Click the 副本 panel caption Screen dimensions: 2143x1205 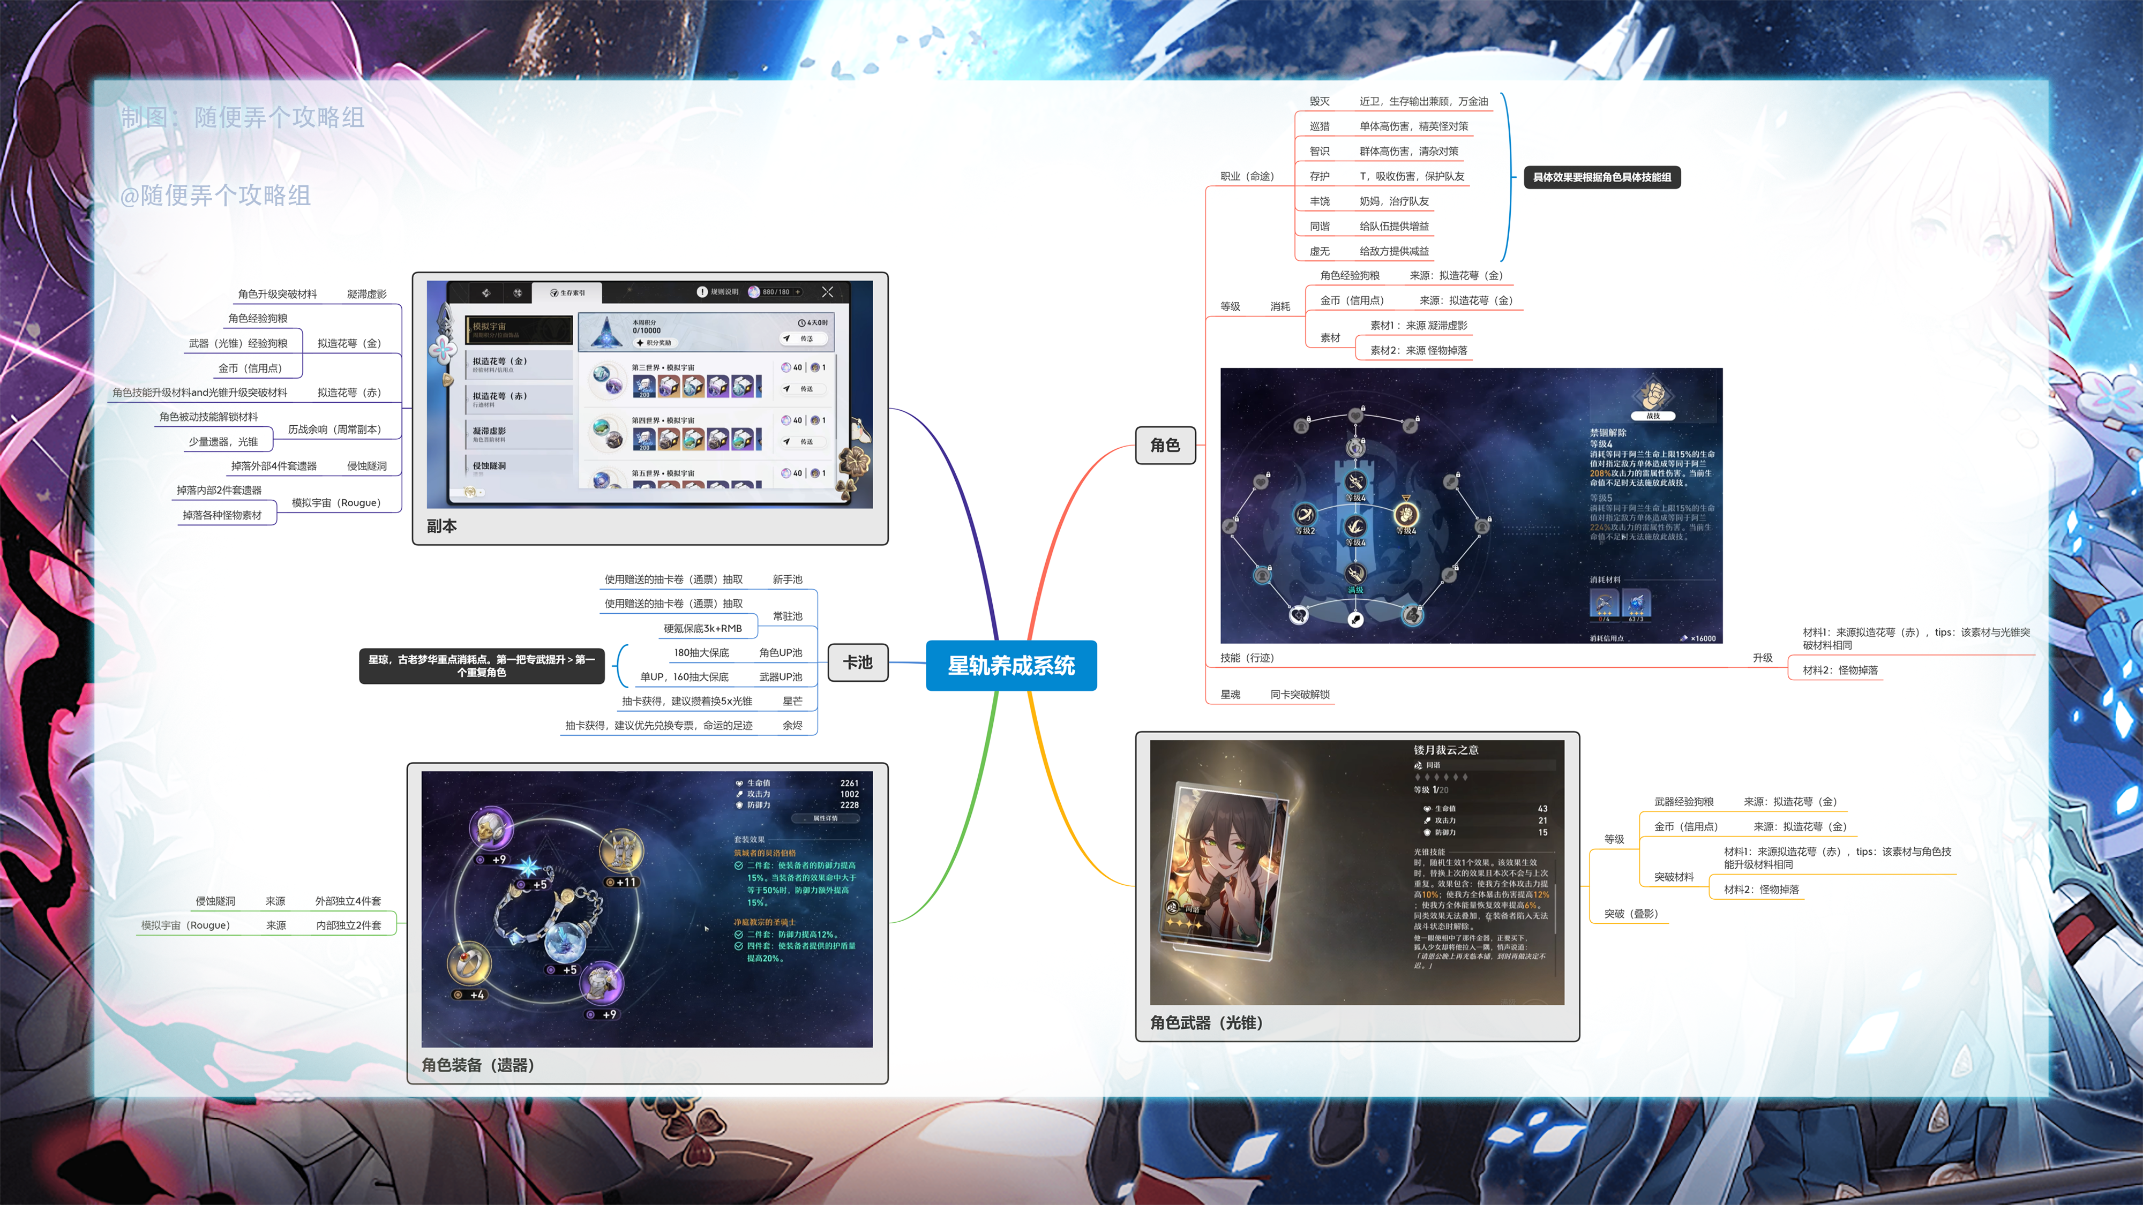click(x=442, y=526)
